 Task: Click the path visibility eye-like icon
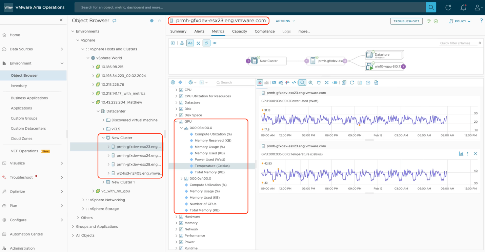(x=215, y=43)
